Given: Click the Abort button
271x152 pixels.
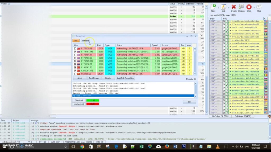Looking at the screenshot, I should click(80, 78).
